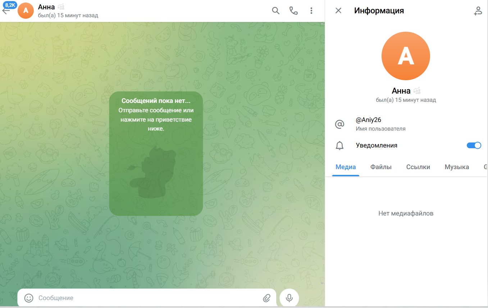Turn off the Уведомления switch
The image size is (488, 308).
[x=474, y=145]
